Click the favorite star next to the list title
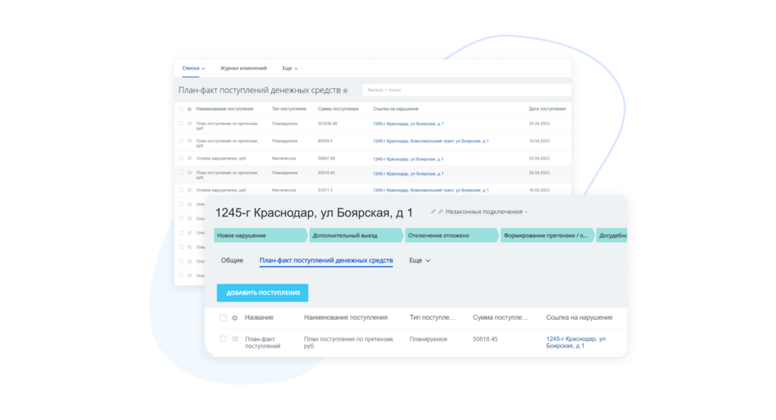The height and width of the screenshot is (420, 776). click(x=345, y=90)
